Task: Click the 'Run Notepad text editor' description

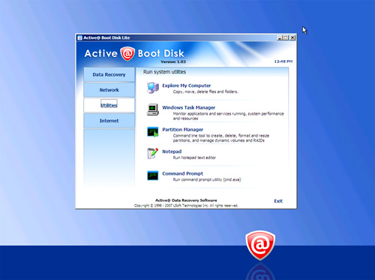Action: [x=194, y=158]
